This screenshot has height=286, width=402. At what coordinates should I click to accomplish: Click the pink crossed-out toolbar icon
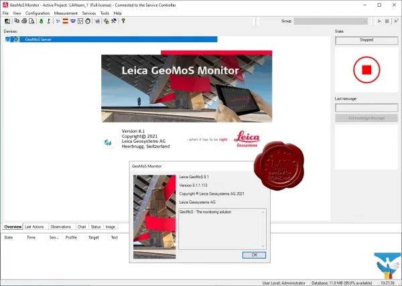(x=97, y=21)
